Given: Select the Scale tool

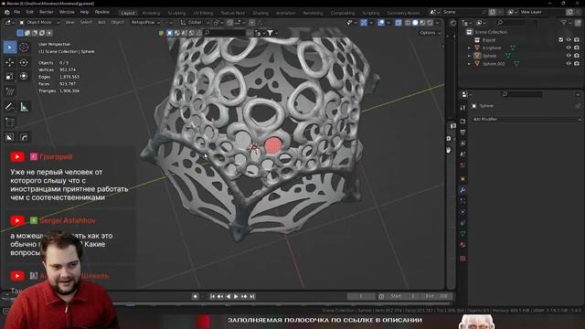Looking at the screenshot, I should click(10, 77).
